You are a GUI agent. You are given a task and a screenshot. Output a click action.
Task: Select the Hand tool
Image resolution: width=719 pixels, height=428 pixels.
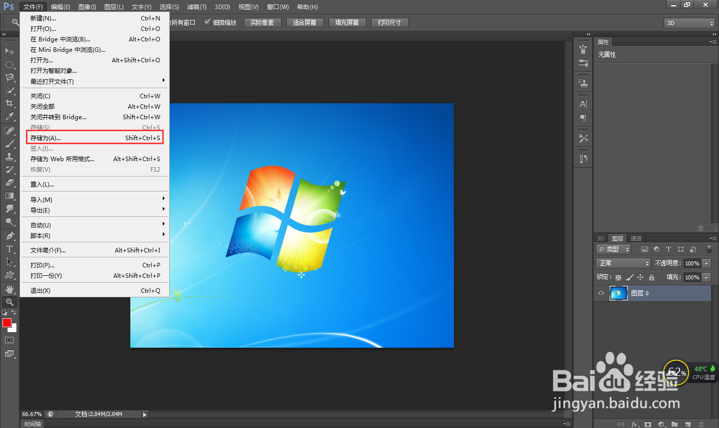pyautogui.click(x=9, y=289)
